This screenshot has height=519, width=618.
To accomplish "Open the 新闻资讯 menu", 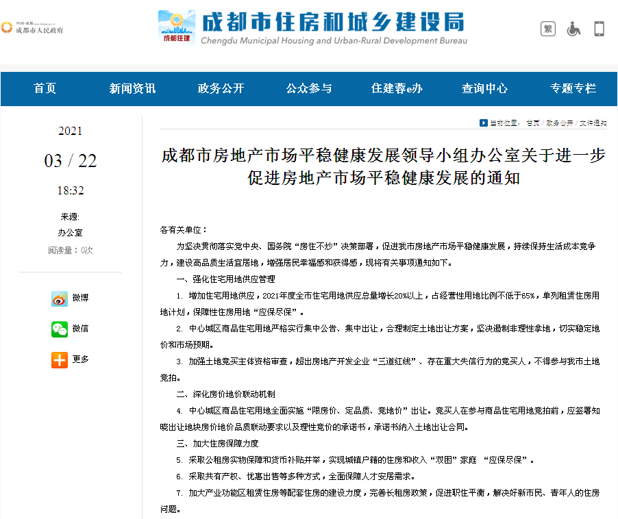I will [x=132, y=88].
